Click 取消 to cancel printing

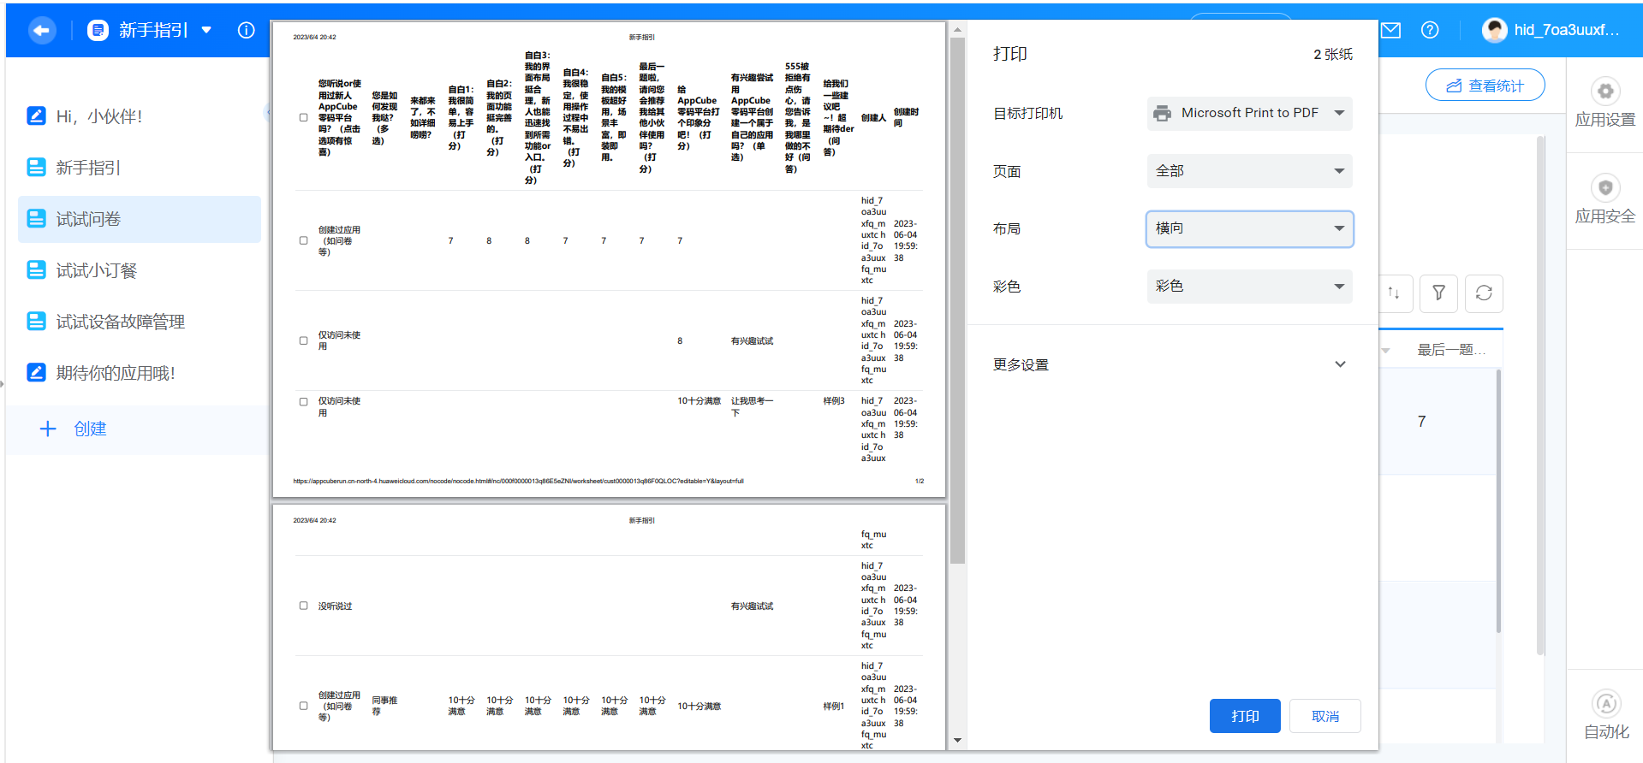click(1325, 716)
